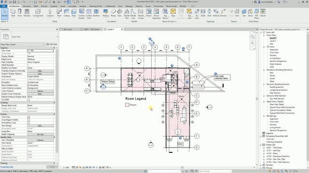Click the Modify tool button
Image resolution: width=309 pixels, height=173 pixels.
click(x=4, y=13)
